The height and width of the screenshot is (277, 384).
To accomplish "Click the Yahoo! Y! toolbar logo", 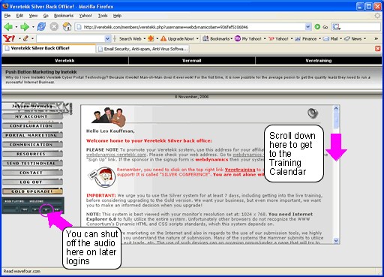I will click(x=9, y=38).
